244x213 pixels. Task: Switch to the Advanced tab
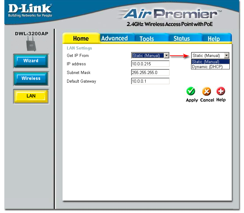coord(114,38)
